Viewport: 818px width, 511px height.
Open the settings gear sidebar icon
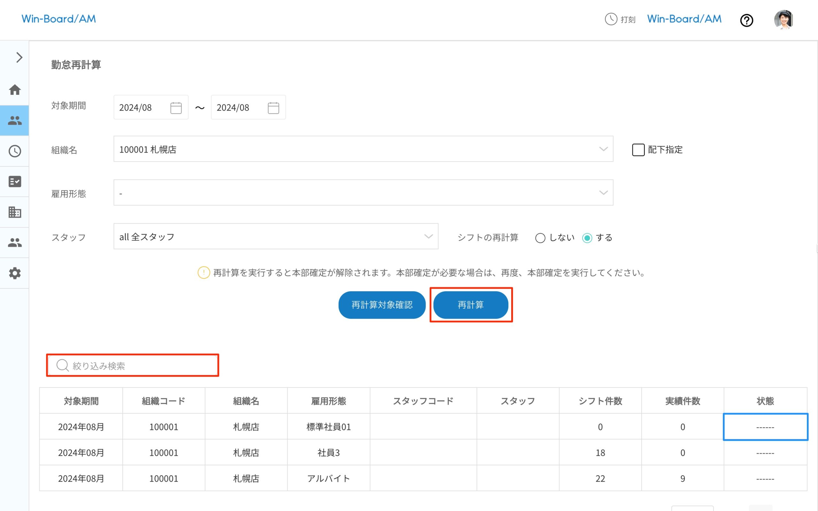[x=14, y=273]
